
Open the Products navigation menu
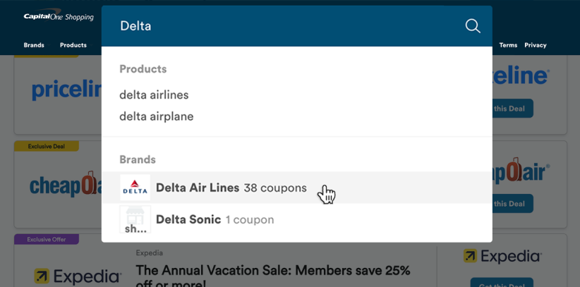(73, 45)
